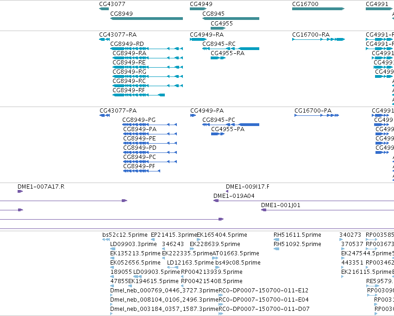Open the CG8945-PC CDS label
The width and height of the screenshot is (394, 316).
[219, 120]
